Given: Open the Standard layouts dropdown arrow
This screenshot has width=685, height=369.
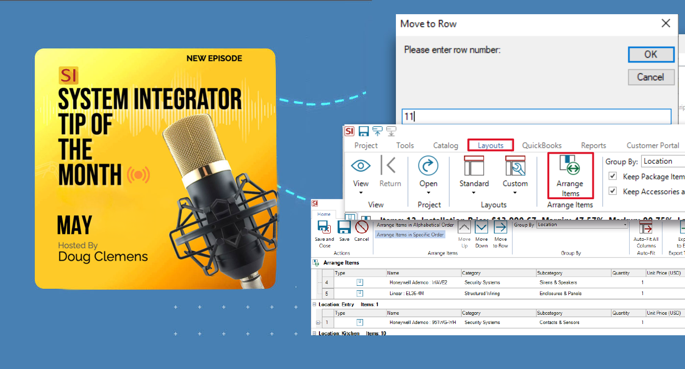Looking at the screenshot, I should click(474, 193).
